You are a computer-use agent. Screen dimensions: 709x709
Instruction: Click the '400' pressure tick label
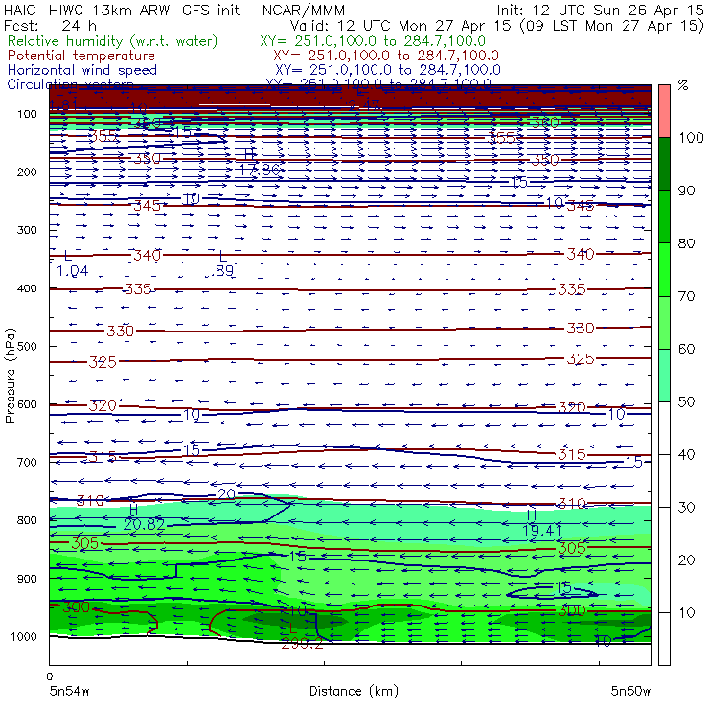tap(28, 288)
